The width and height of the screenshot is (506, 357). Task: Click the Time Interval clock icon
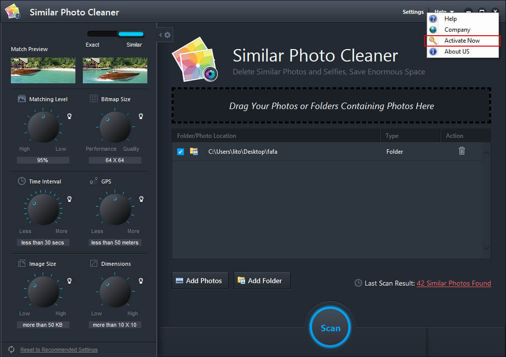[x=22, y=181]
